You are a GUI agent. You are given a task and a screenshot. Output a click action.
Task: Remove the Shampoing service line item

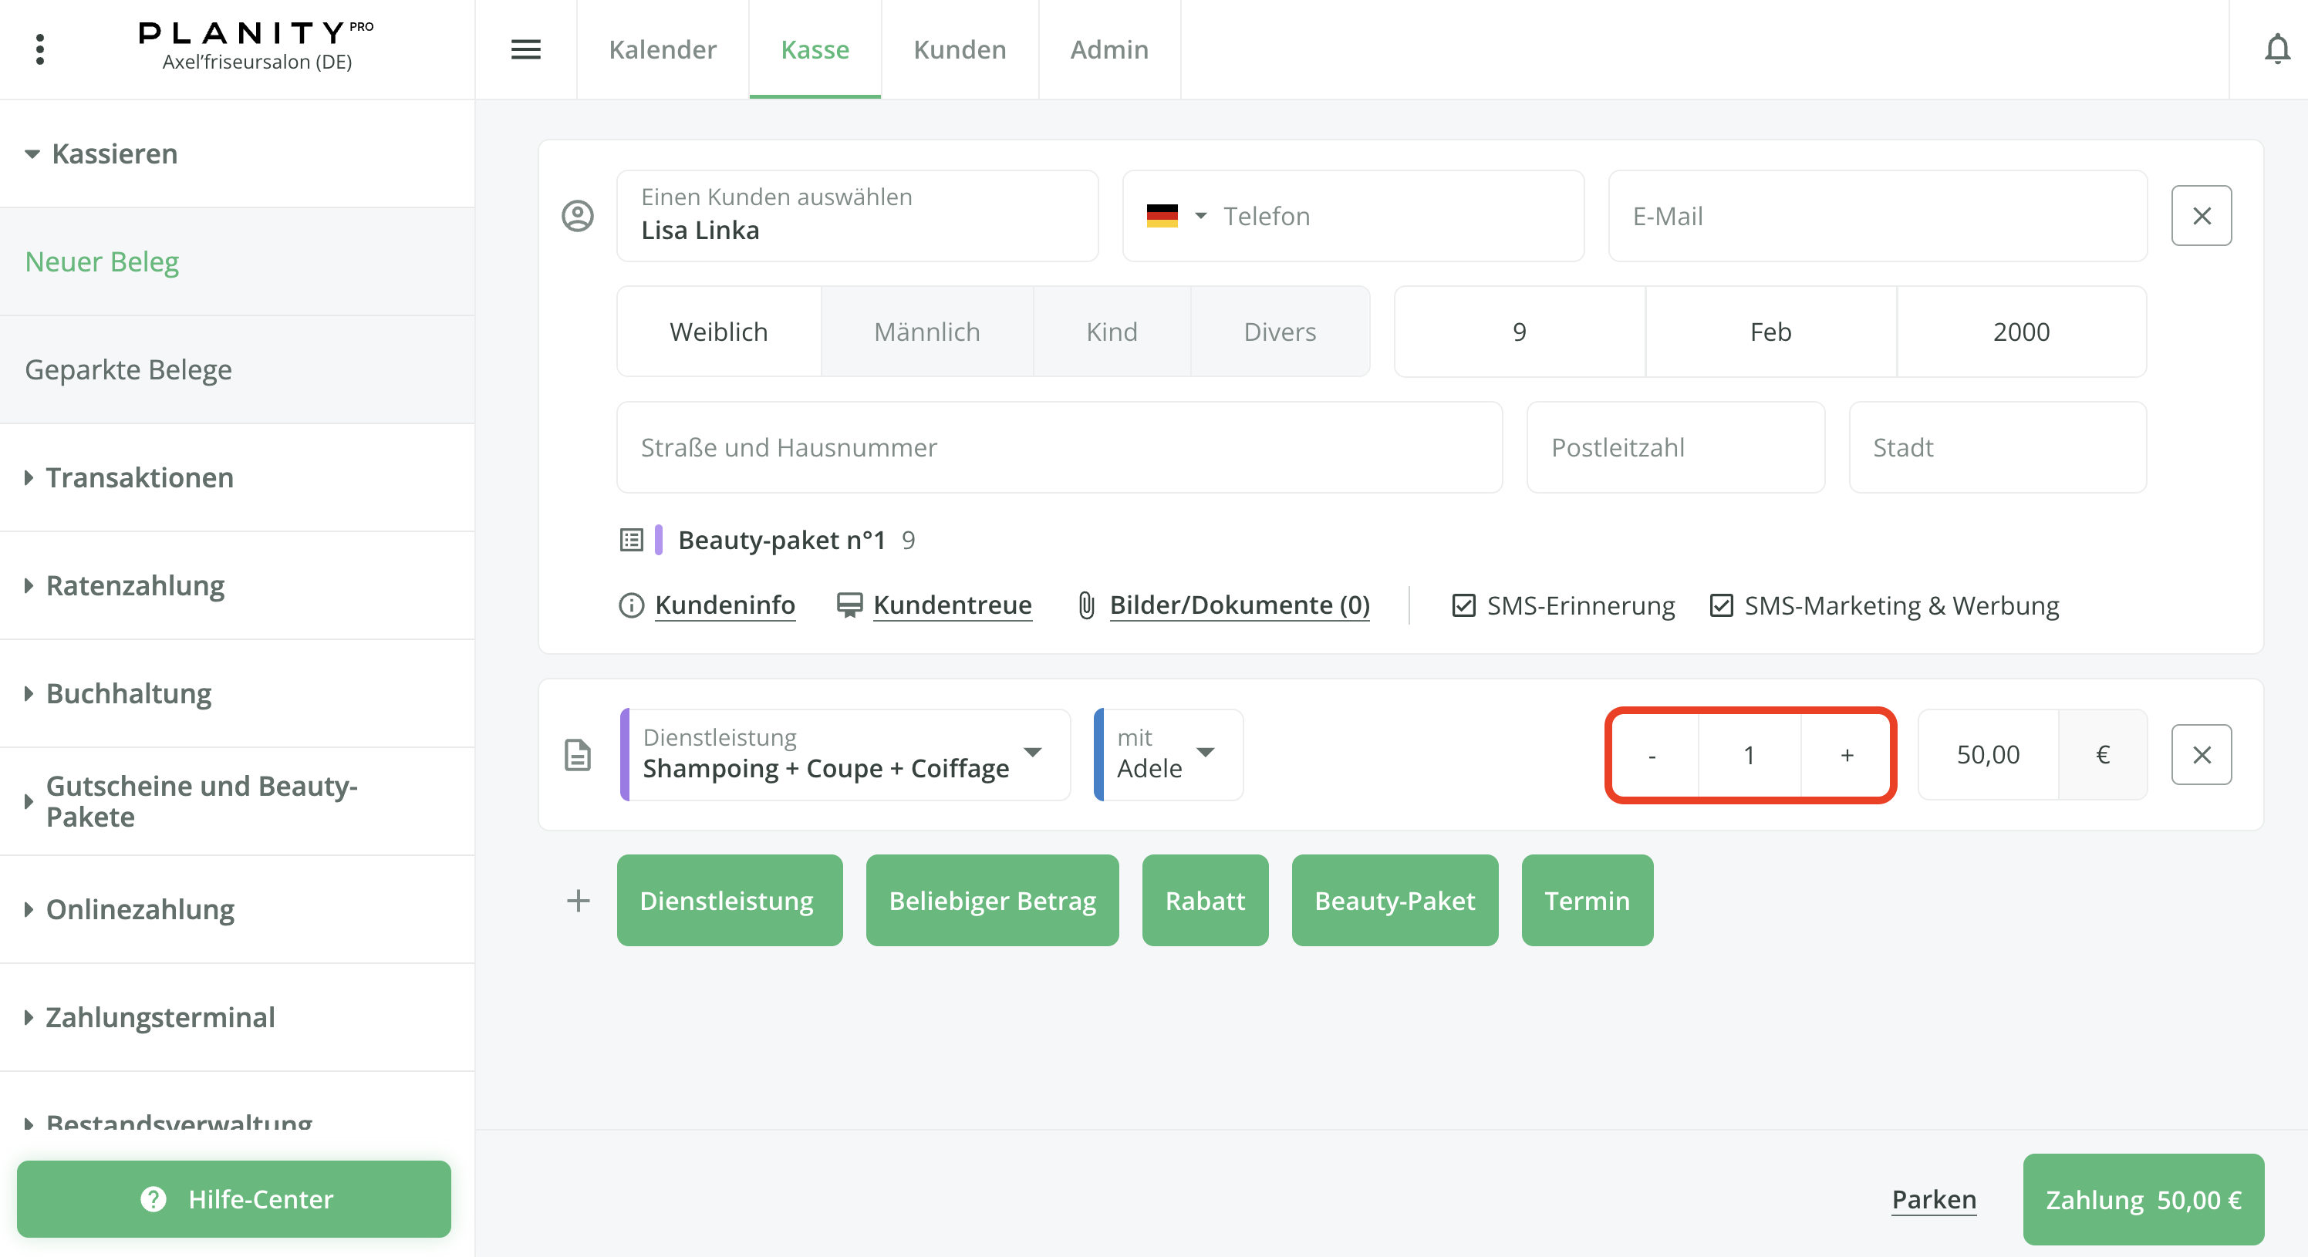coord(2201,755)
